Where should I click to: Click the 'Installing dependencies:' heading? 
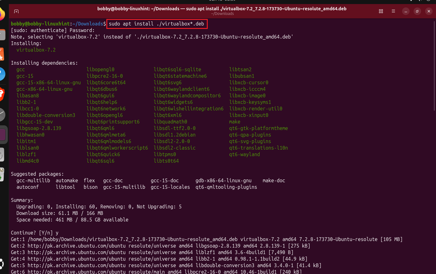coord(44,63)
